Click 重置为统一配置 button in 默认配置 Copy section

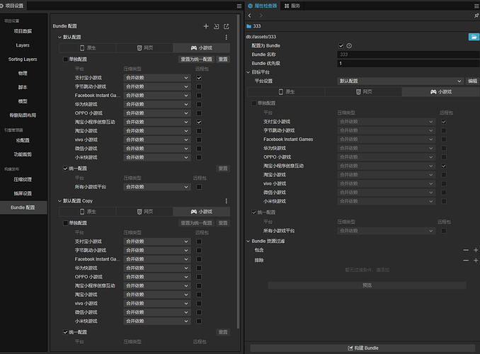(x=197, y=223)
